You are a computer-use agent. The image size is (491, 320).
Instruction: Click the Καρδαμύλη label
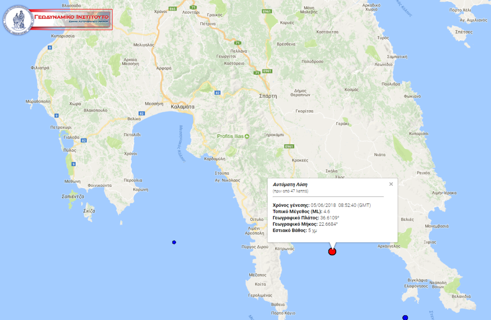point(214,159)
